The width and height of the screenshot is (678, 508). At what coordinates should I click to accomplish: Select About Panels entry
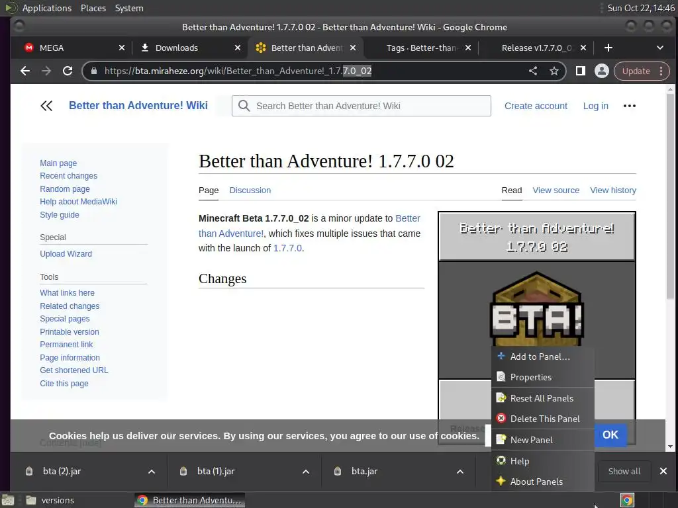point(543,482)
